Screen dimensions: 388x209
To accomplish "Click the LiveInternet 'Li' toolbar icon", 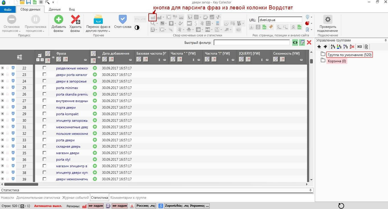I will click(190, 17).
